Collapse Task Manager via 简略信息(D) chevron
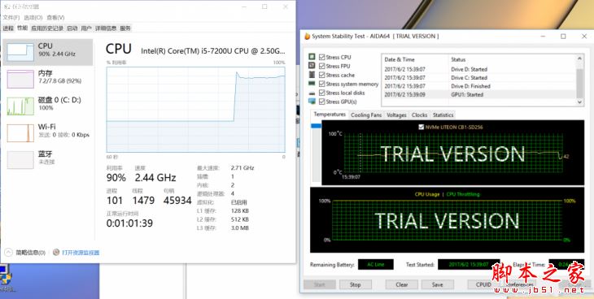 (8, 252)
